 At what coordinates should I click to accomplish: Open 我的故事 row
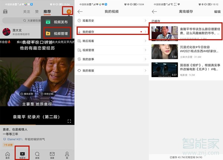(112, 59)
